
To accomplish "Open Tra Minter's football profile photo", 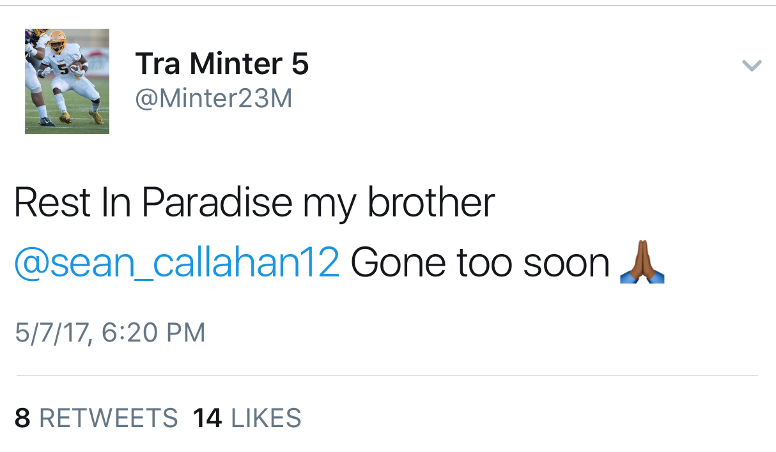I will click(67, 81).
